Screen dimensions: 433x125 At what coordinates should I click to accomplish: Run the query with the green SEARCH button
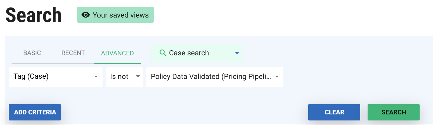(393, 112)
